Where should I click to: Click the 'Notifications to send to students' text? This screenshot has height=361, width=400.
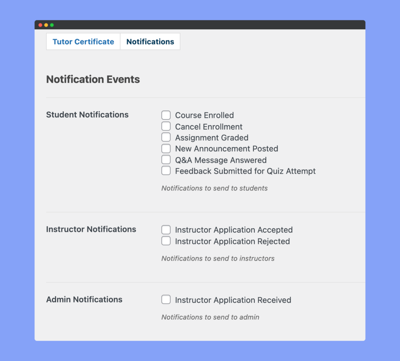[214, 188]
